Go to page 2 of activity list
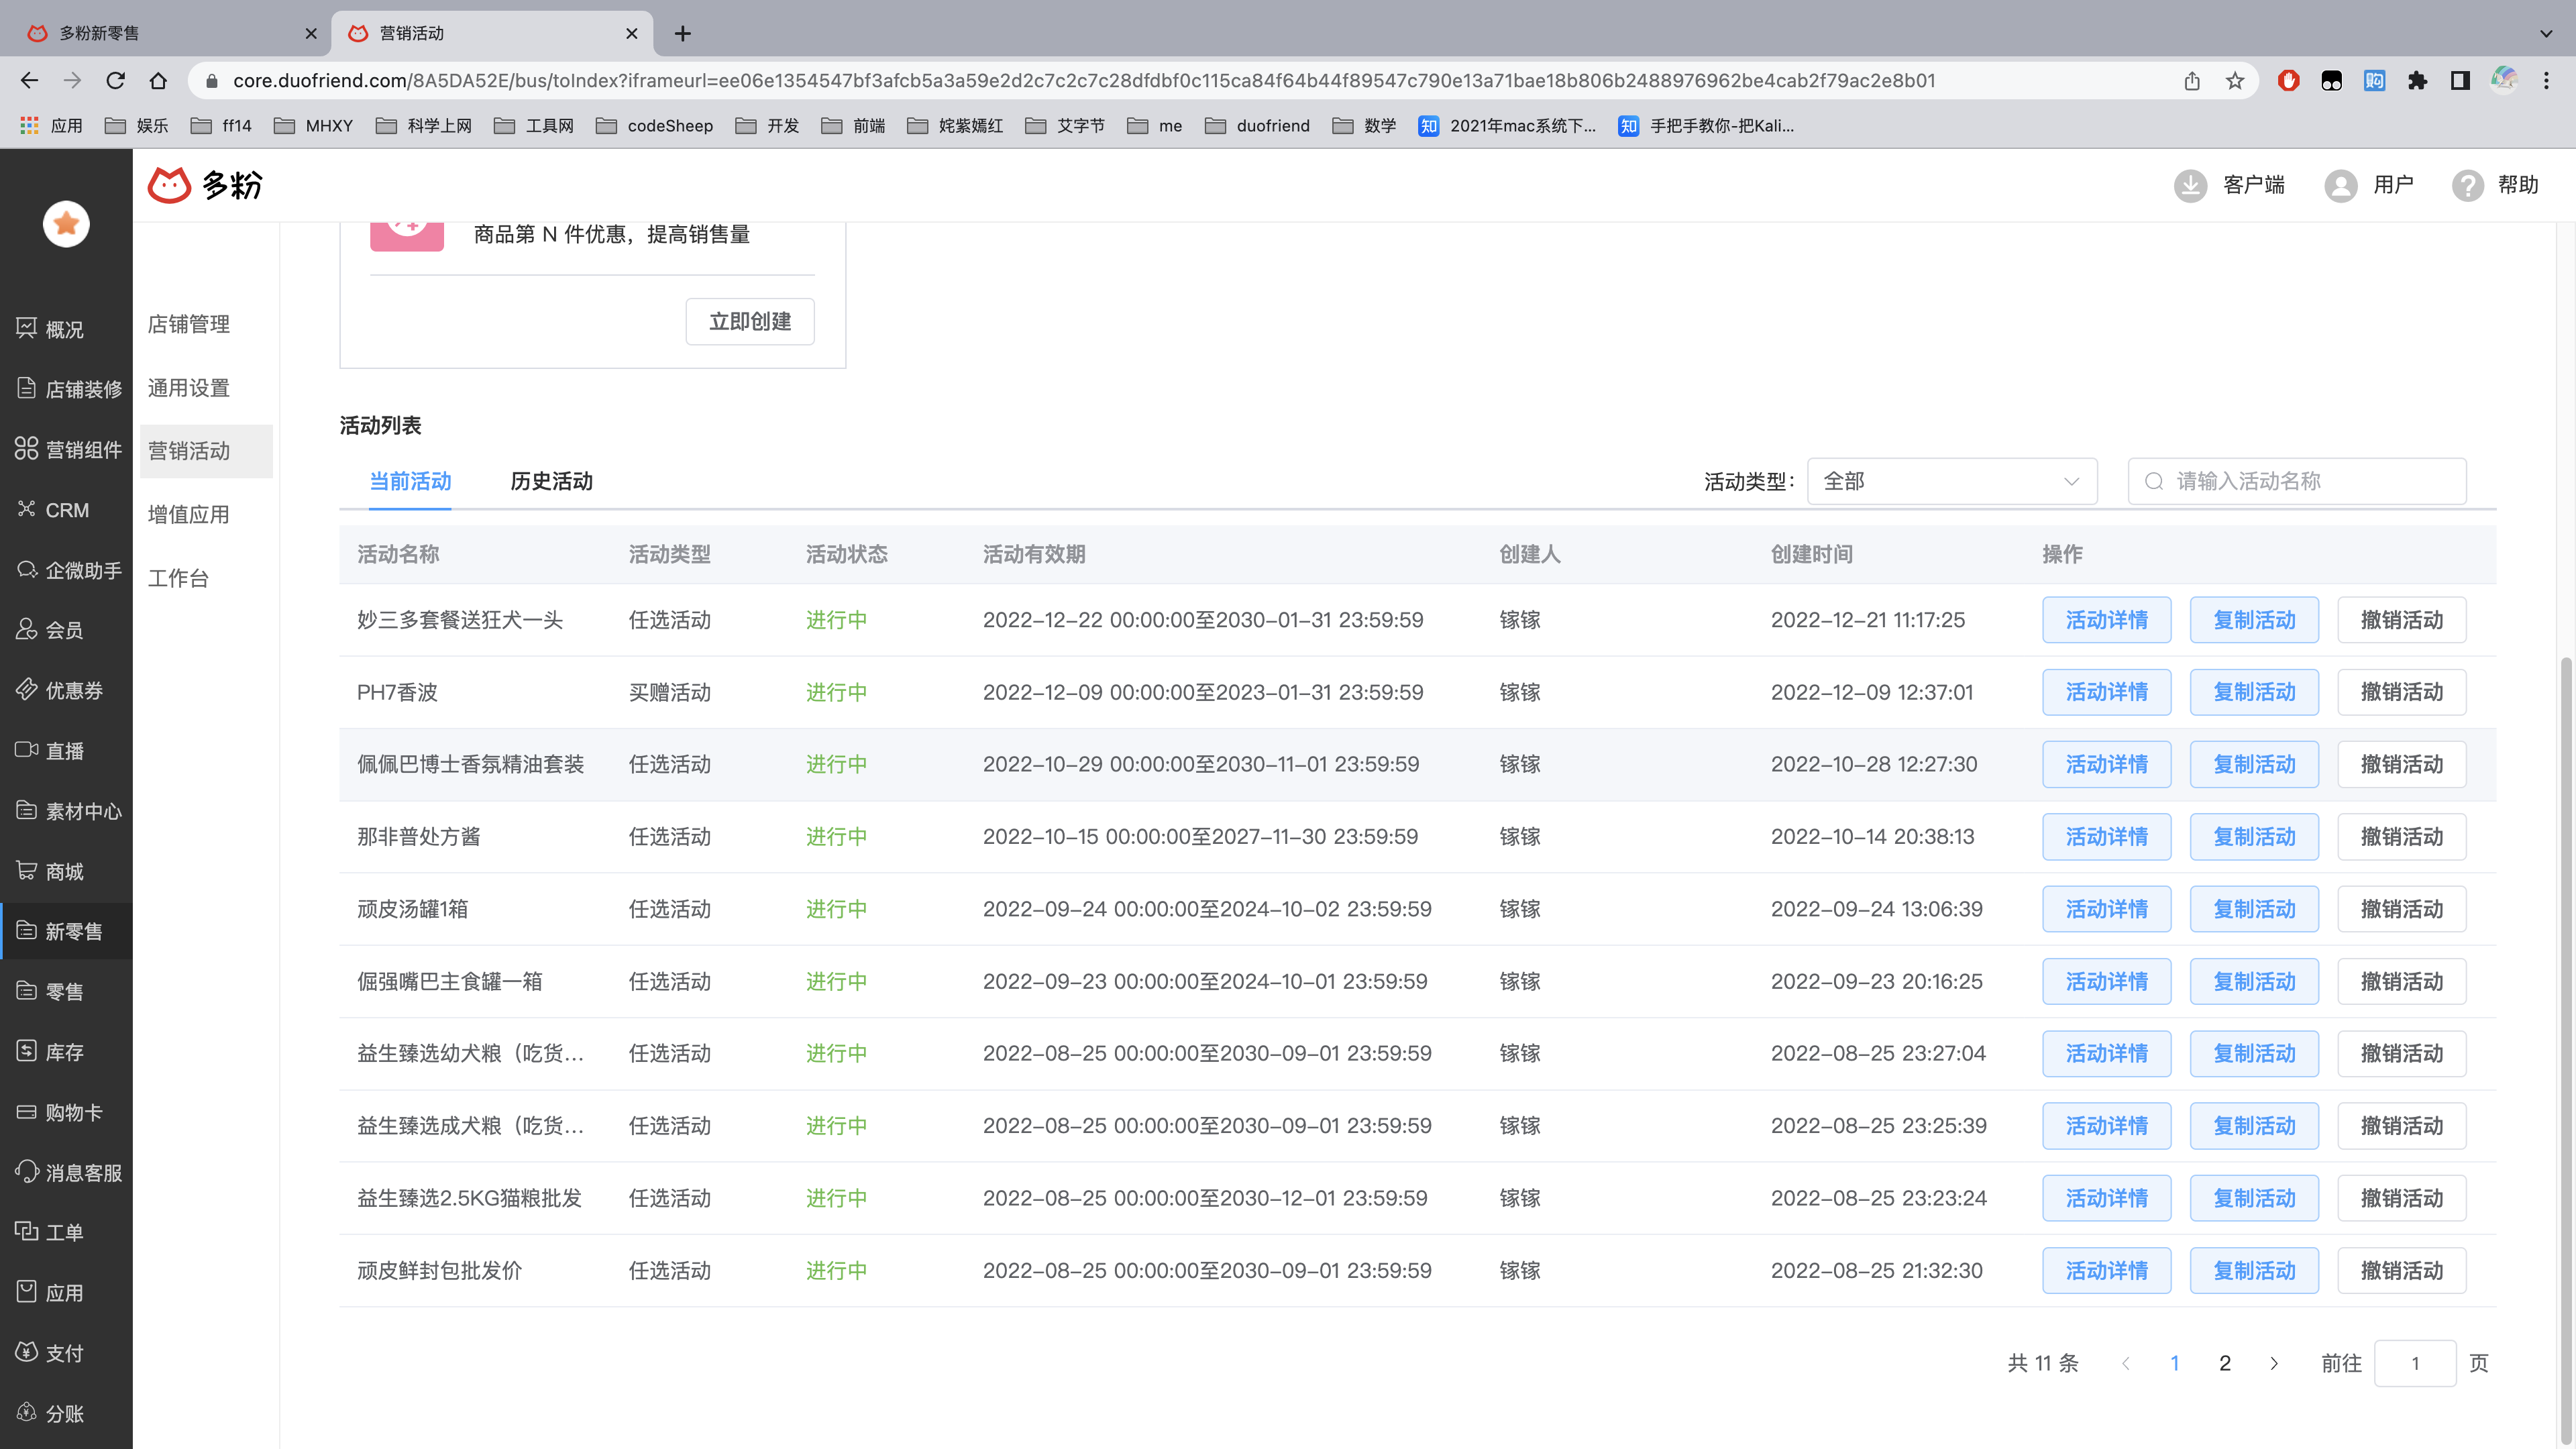The image size is (2576, 1449). [x=2225, y=1363]
